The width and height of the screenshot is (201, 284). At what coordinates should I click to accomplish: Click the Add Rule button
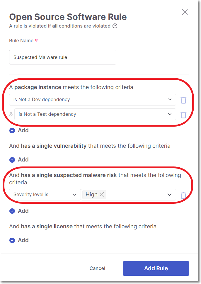[156, 268]
